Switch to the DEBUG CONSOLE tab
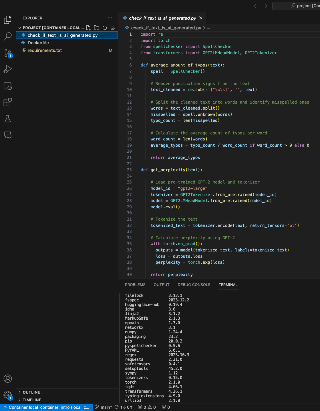 (x=194, y=285)
